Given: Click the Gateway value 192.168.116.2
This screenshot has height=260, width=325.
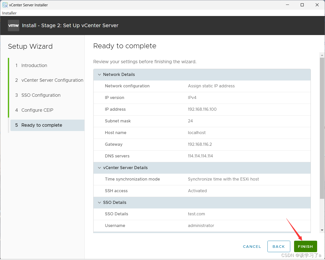Looking at the screenshot, I should [x=200, y=144].
